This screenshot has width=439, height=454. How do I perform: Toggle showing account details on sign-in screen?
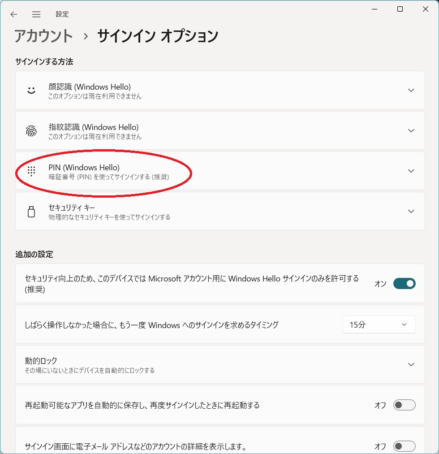(x=404, y=446)
